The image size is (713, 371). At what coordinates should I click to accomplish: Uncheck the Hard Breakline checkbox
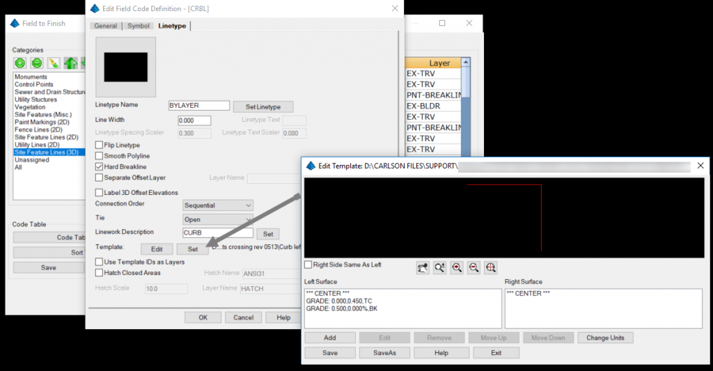[99, 167]
